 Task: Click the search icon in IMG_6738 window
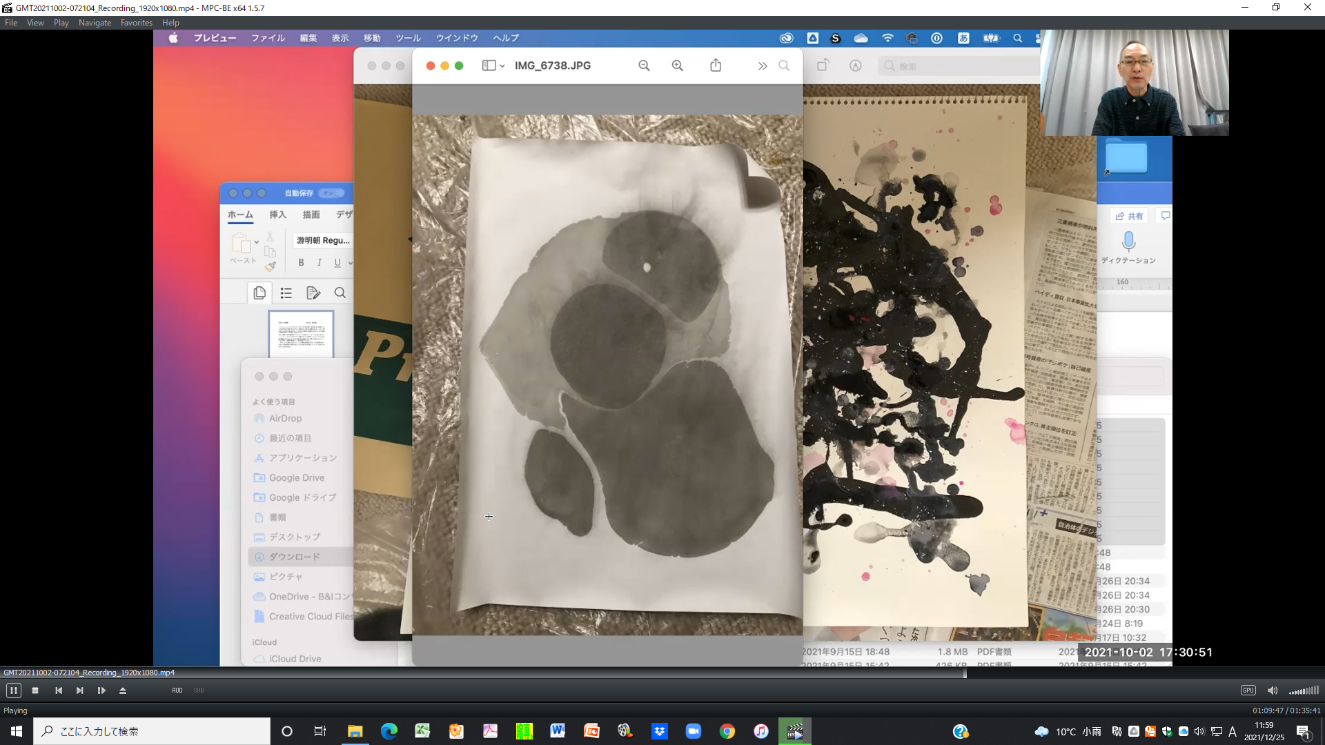(x=784, y=66)
